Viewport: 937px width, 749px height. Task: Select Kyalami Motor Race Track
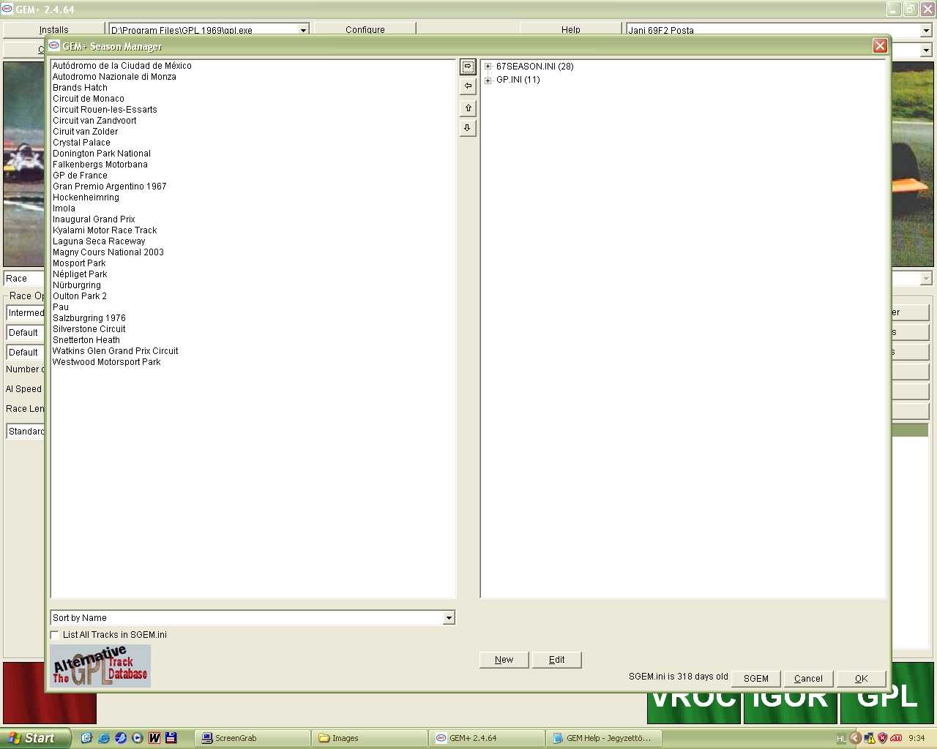click(105, 230)
